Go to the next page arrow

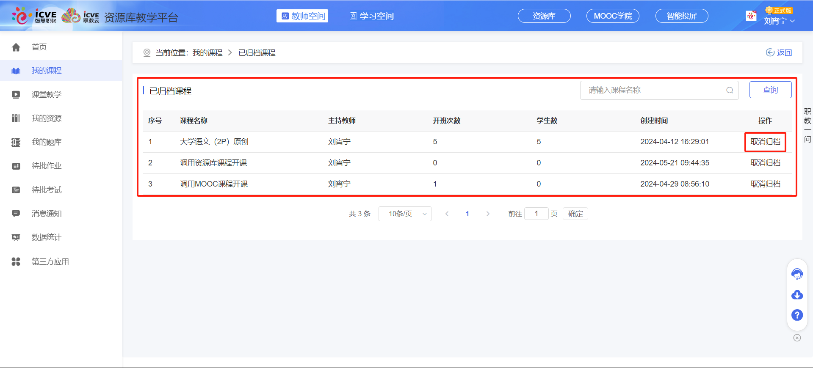coord(488,214)
